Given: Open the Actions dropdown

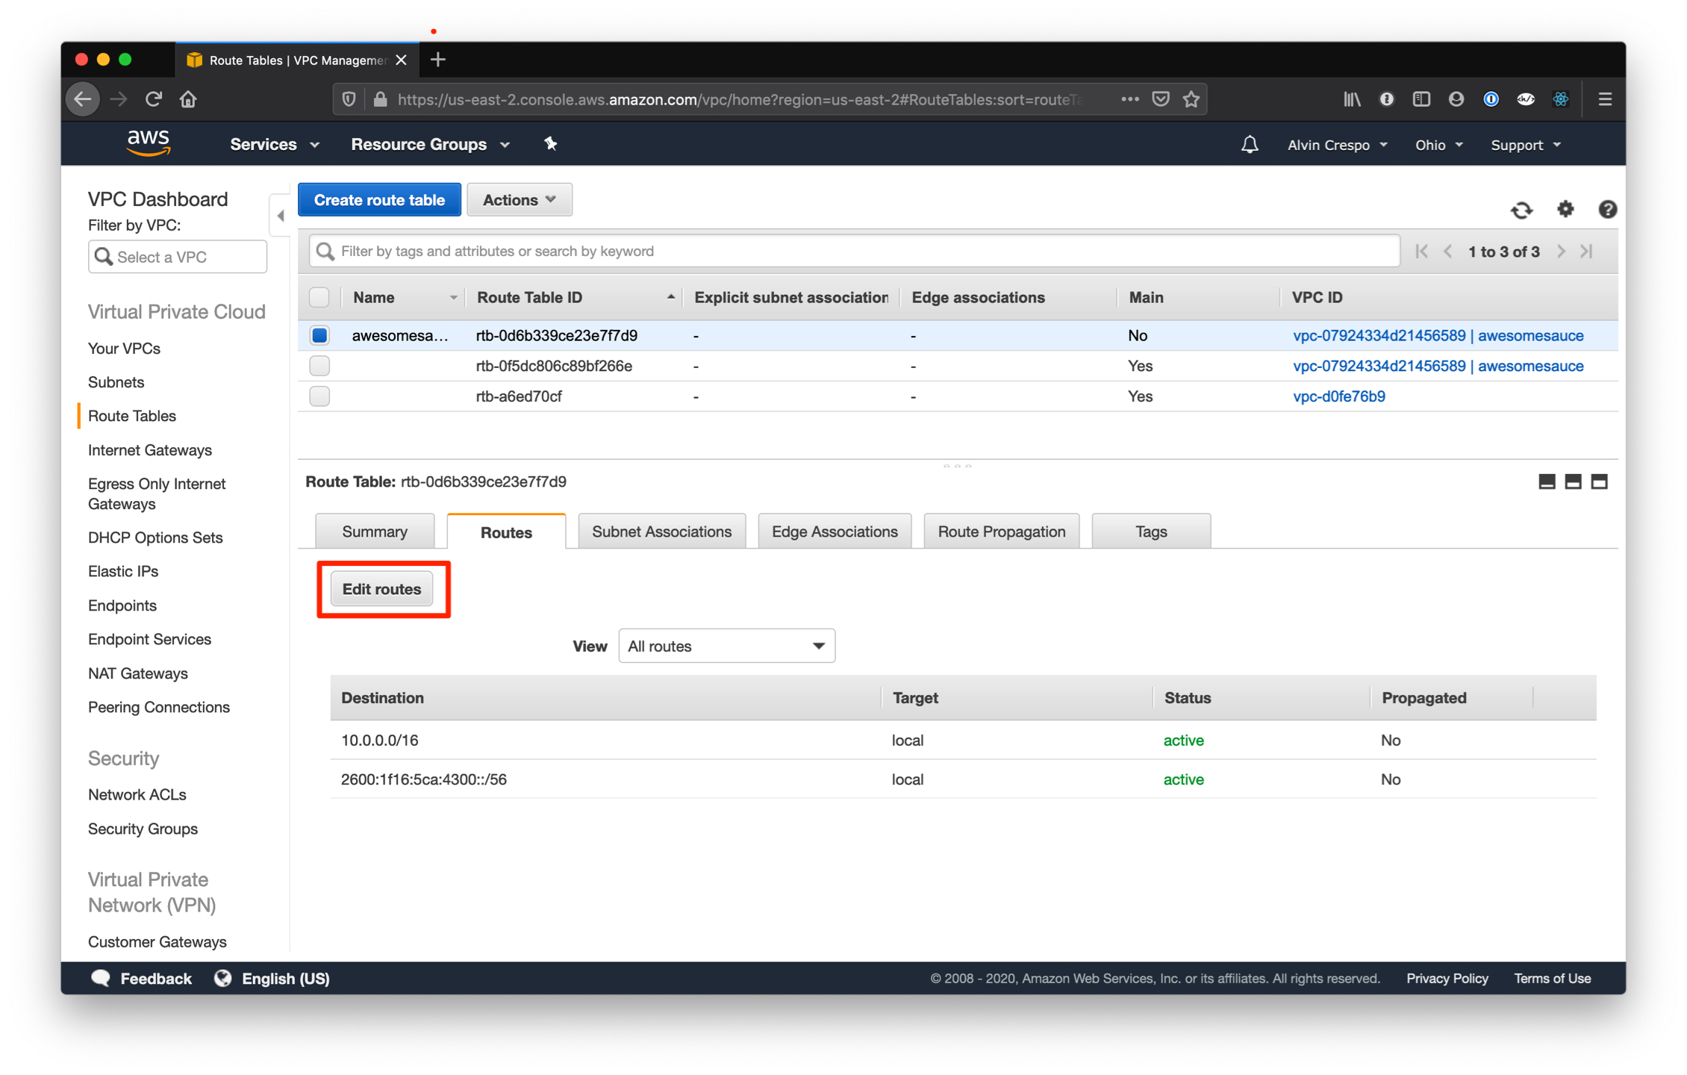Looking at the screenshot, I should coord(519,199).
